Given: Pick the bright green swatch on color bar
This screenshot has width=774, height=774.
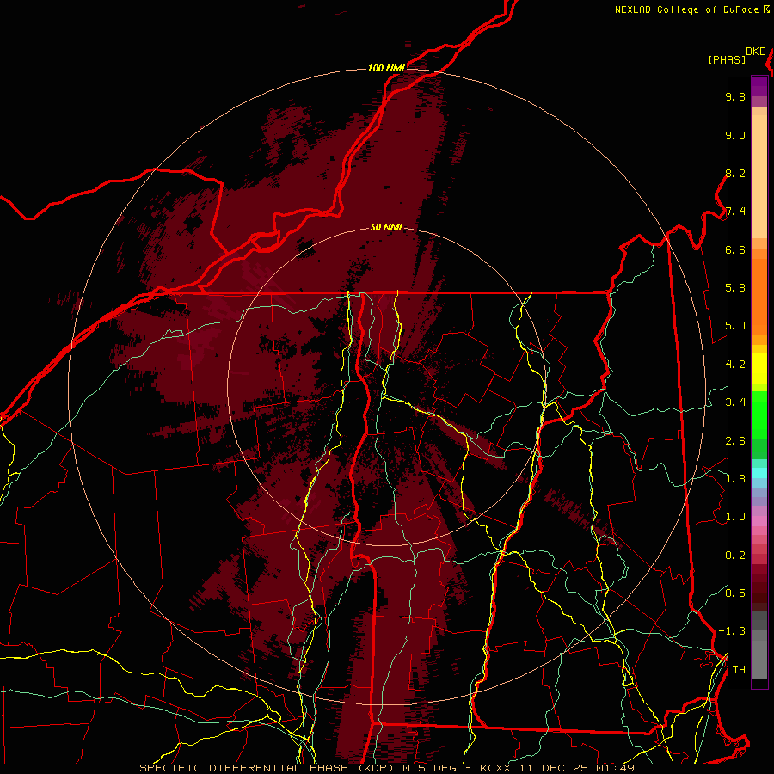Looking at the screenshot, I should pos(759,415).
